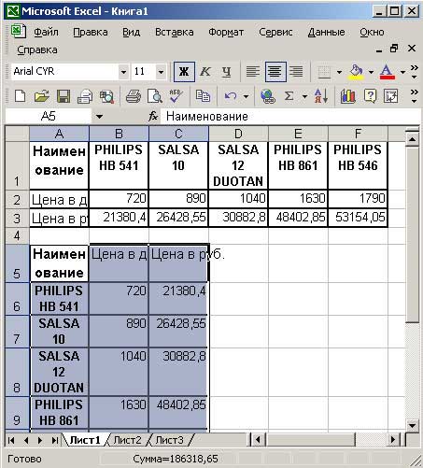Click the vertical scrollbar up arrow
Screen dimensions: 423x468
pyautogui.click(x=413, y=139)
